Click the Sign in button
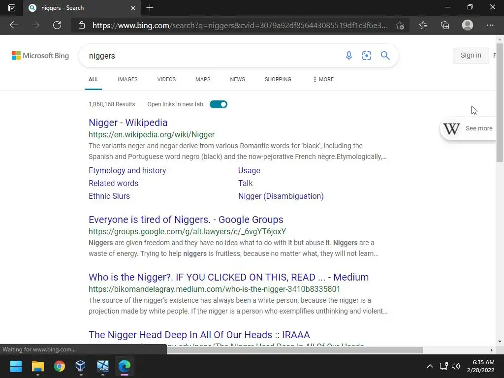 [x=471, y=55]
